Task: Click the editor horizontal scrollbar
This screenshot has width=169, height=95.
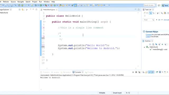Action: click(91, 68)
